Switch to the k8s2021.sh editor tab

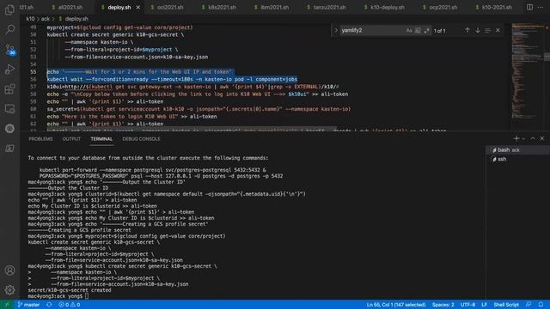(x=222, y=7)
